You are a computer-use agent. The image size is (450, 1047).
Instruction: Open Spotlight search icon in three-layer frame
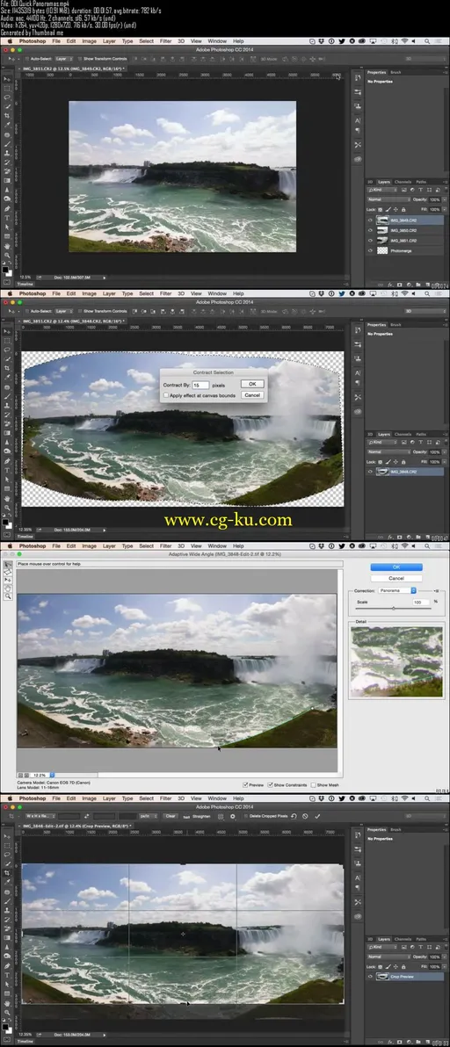pos(429,40)
